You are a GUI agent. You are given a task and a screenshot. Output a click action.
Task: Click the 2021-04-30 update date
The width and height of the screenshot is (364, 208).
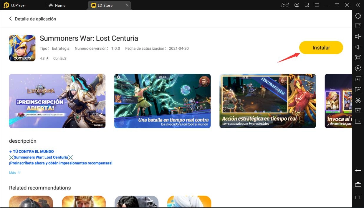(x=179, y=49)
